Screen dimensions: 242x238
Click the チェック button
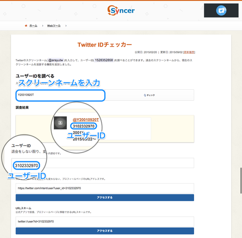[x=150, y=95]
